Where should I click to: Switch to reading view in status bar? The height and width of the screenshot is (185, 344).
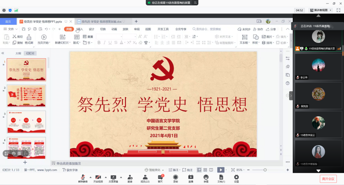211,170
